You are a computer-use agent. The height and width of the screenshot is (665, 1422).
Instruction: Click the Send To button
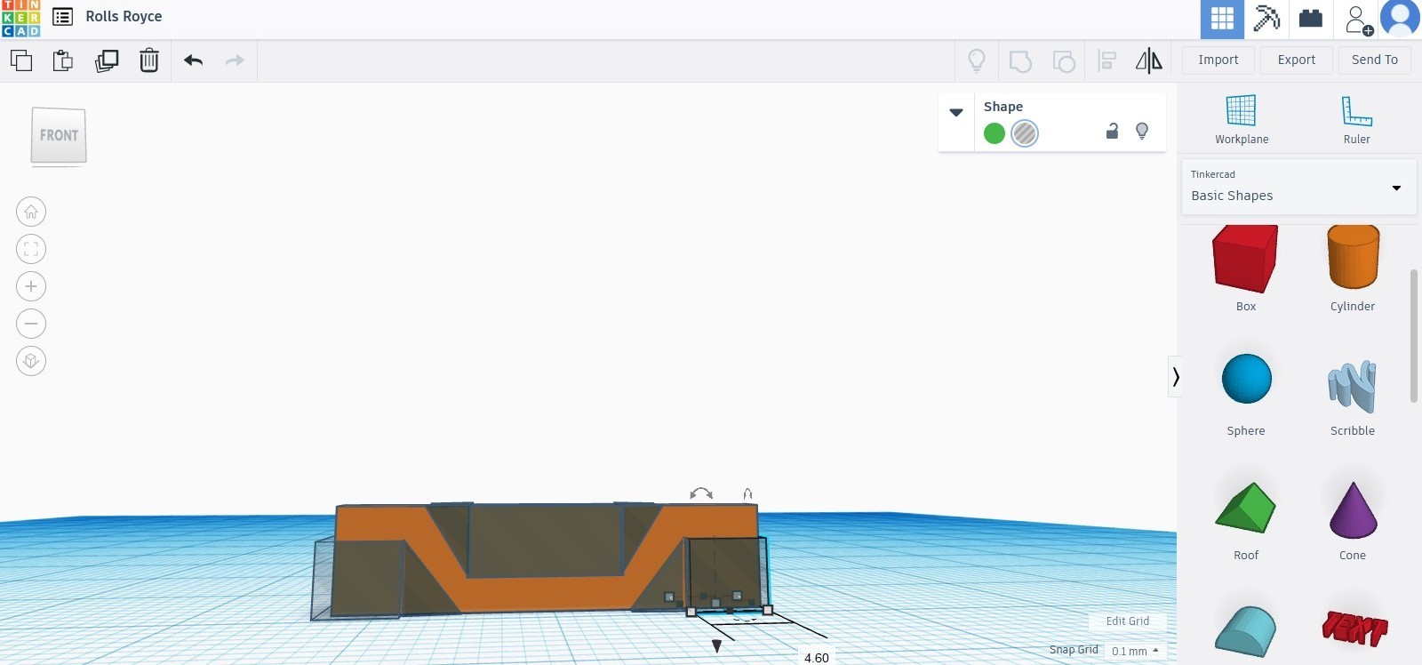pyautogui.click(x=1374, y=60)
